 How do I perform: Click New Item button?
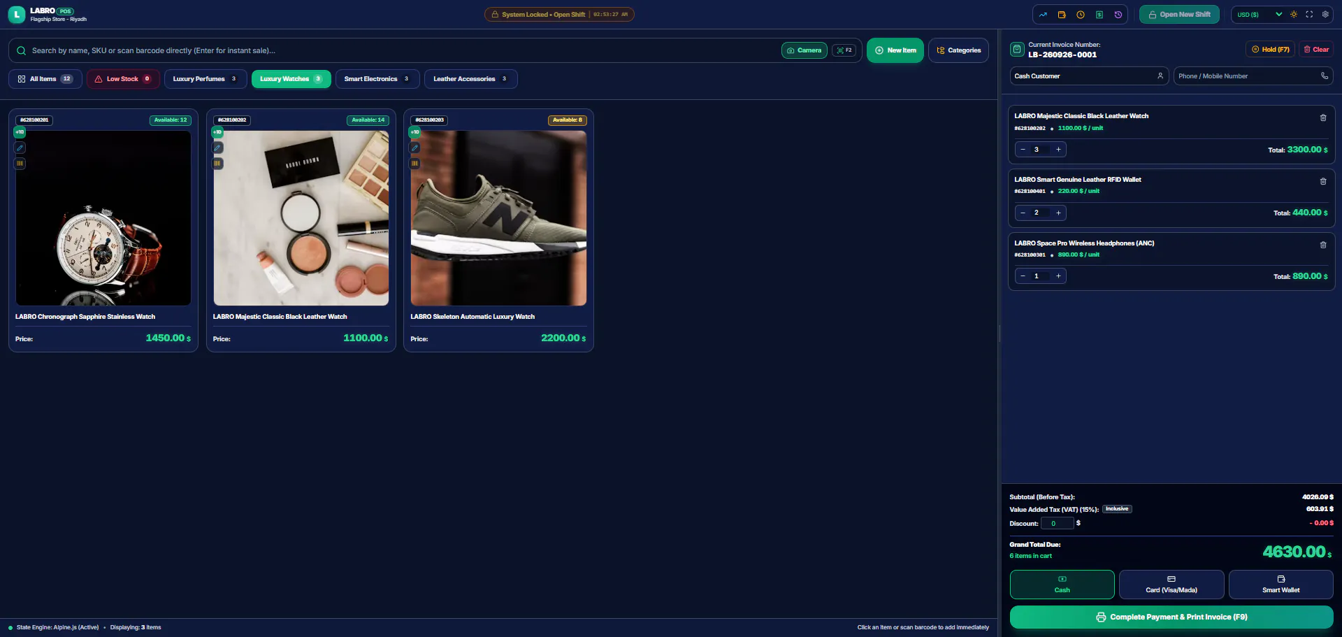895,50
